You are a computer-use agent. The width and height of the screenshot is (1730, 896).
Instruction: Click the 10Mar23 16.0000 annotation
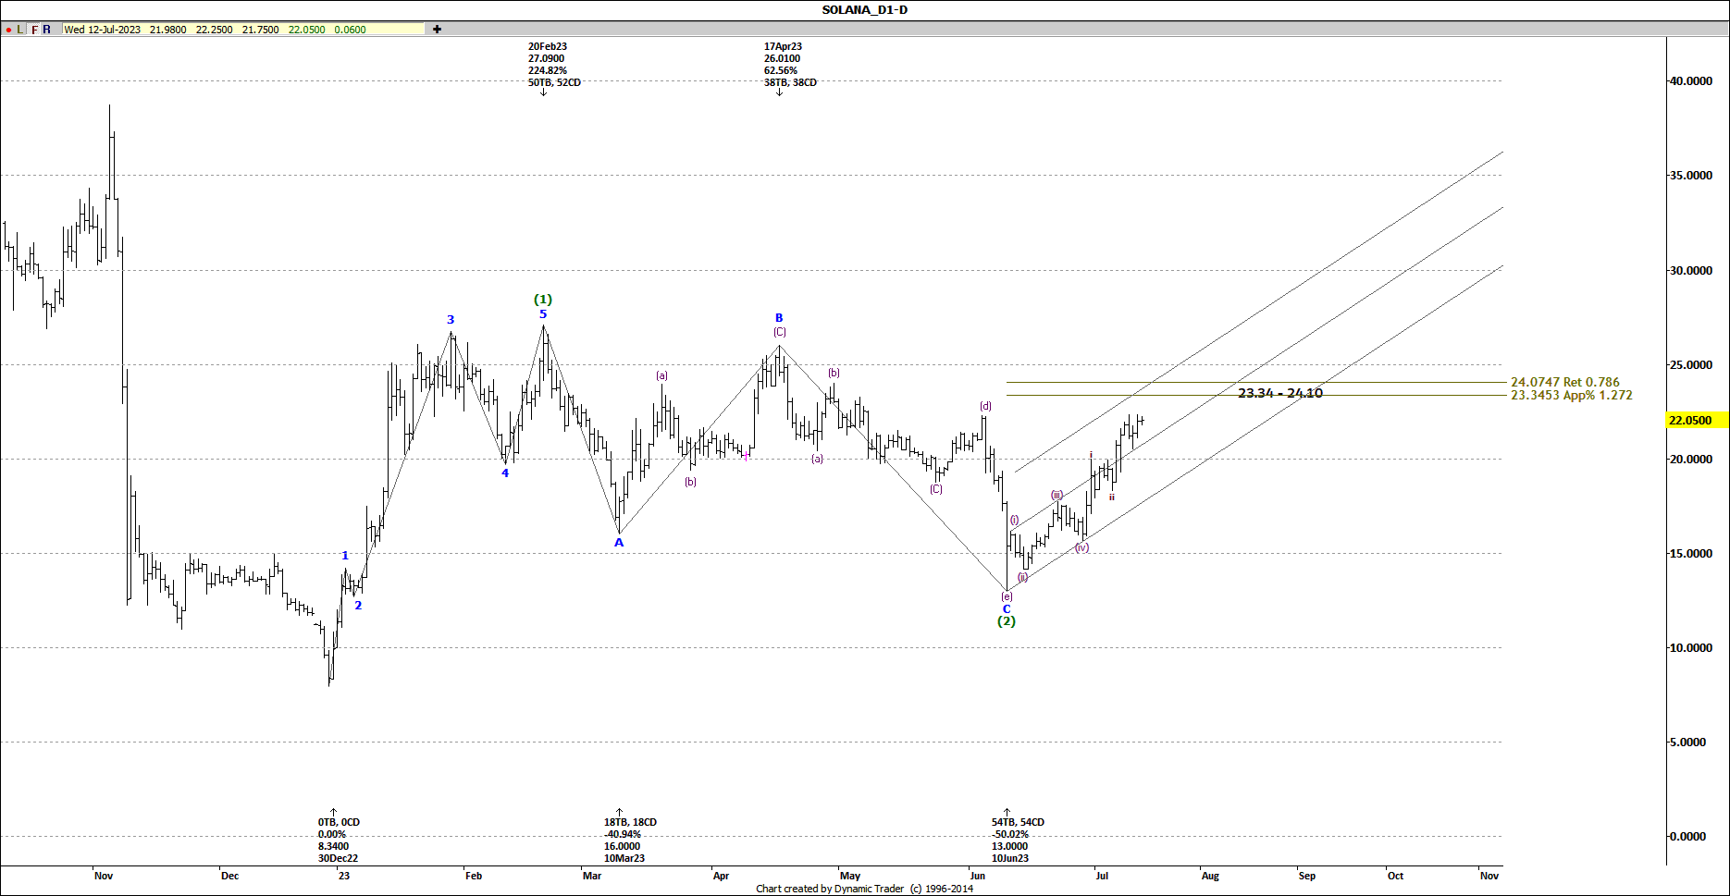coord(630,840)
